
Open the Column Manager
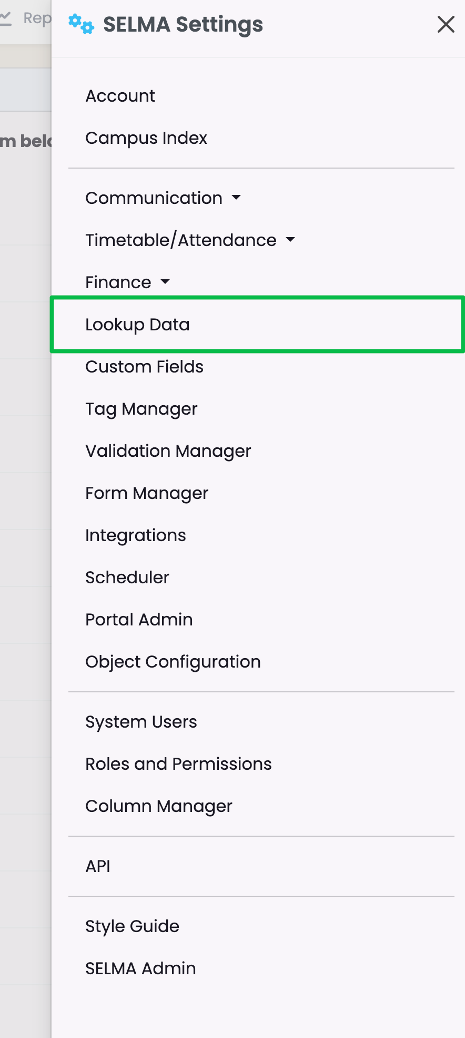pos(158,806)
